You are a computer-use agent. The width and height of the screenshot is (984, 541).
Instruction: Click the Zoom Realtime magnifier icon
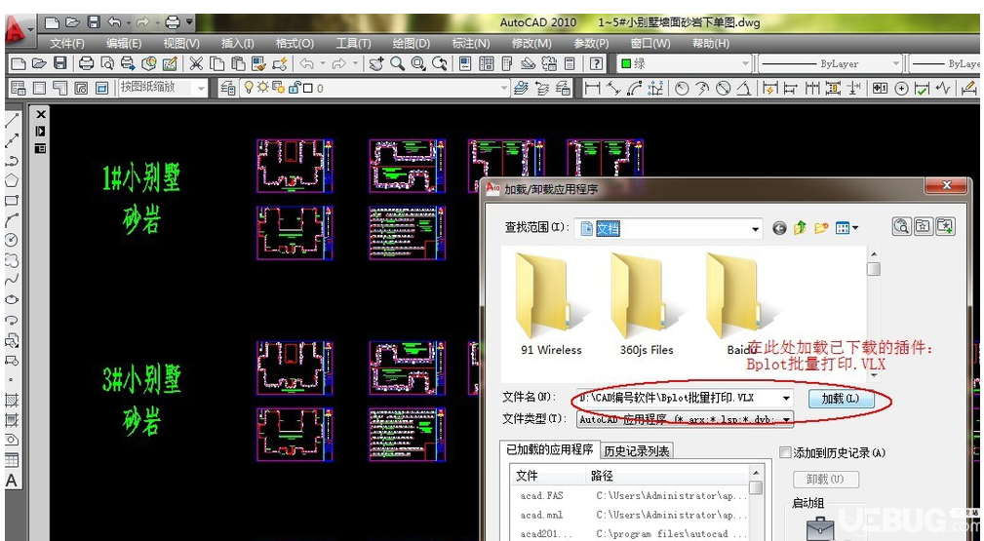pyautogui.click(x=397, y=63)
